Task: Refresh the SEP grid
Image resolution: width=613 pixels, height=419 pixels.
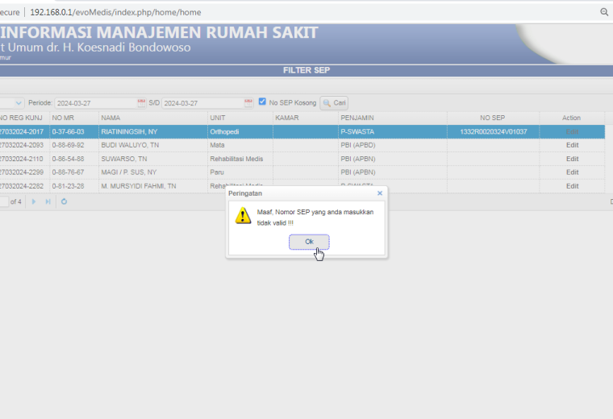Action: click(x=64, y=201)
